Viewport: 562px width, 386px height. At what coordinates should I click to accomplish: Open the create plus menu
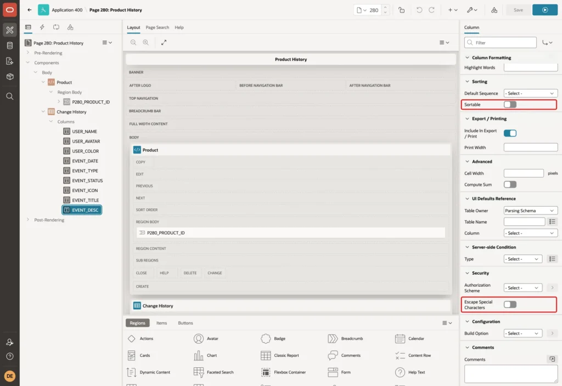tap(452, 10)
